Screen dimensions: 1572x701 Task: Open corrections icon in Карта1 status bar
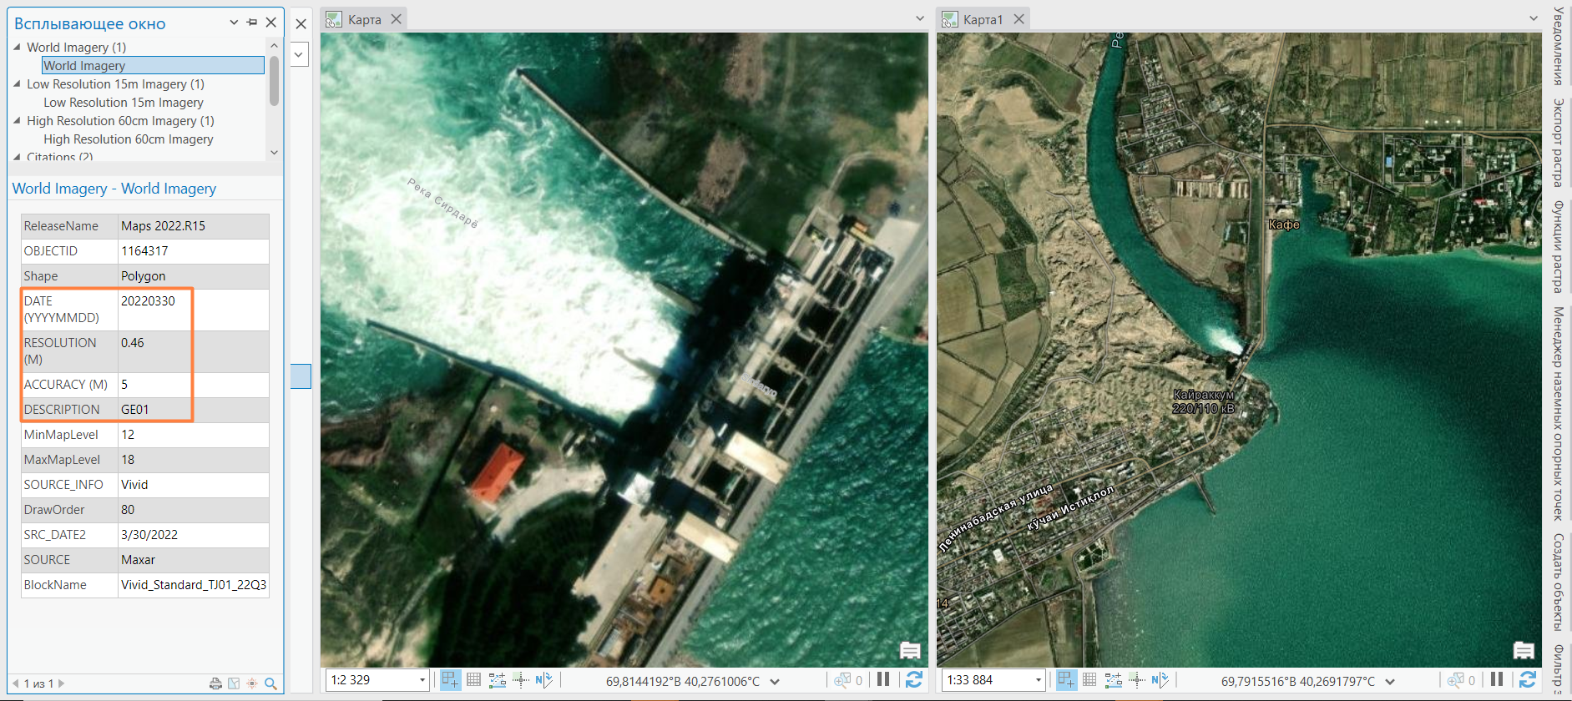click(x=1113, y=680)
